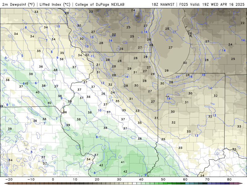Click the '30' label below the color bar

(x=119, y=179)
